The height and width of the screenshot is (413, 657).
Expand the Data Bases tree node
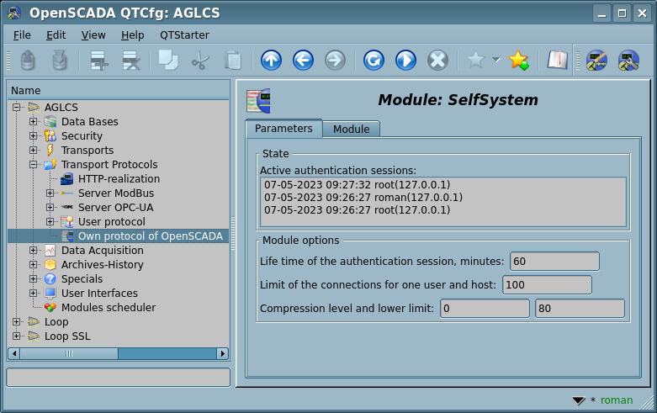[x=34, y=122]
